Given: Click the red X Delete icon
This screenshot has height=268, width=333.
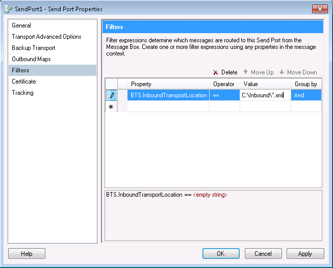Looking at the screenshot, I should tap(216, 72).
